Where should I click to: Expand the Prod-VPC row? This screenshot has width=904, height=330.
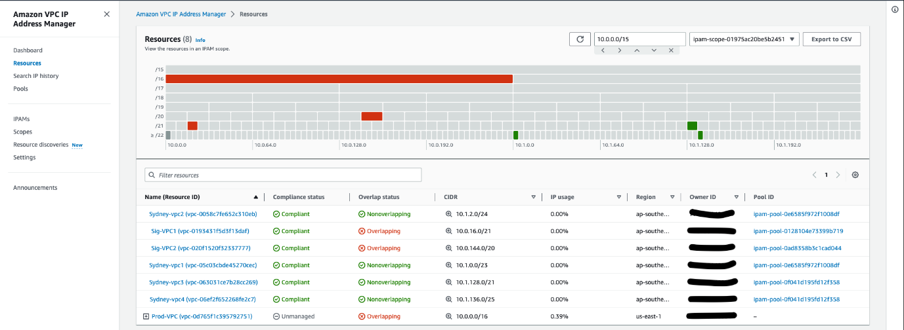(146, 316)
